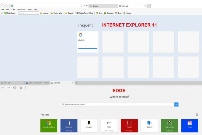202x135 pixels.
Task: Click the RoboForm Generate icon
Action: [109, 13]
